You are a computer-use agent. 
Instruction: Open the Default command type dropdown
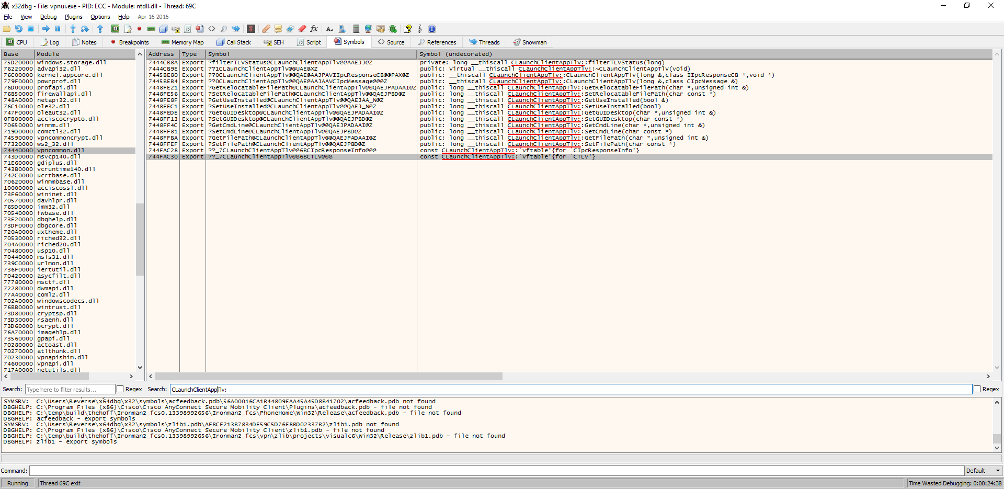pos(984,471)
